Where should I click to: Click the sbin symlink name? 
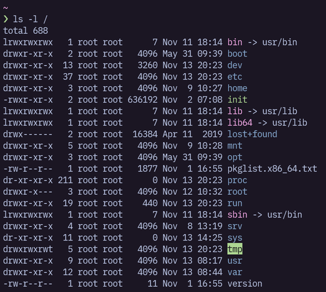[x=237, y=214]
